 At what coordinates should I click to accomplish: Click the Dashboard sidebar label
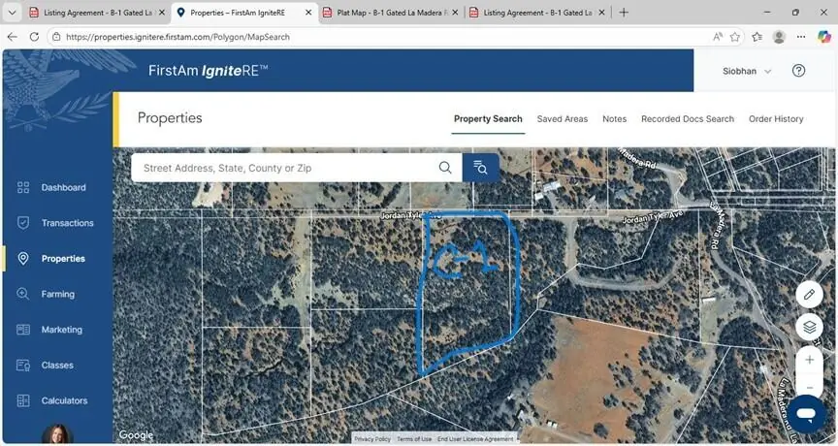point(64,187)
